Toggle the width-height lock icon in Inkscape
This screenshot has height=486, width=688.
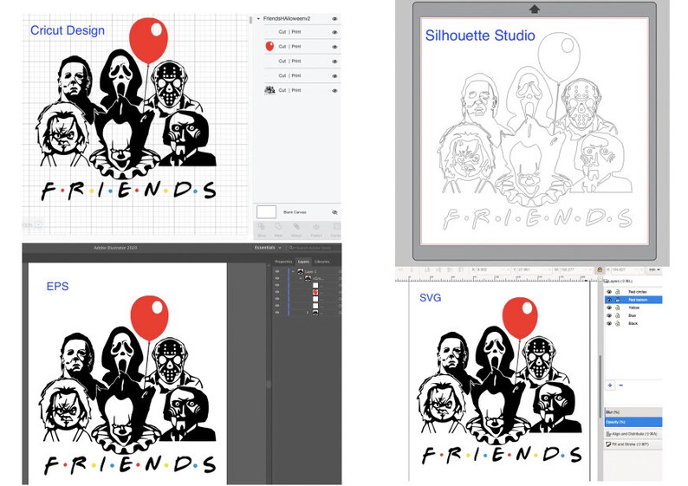click(x=600, y=269)
